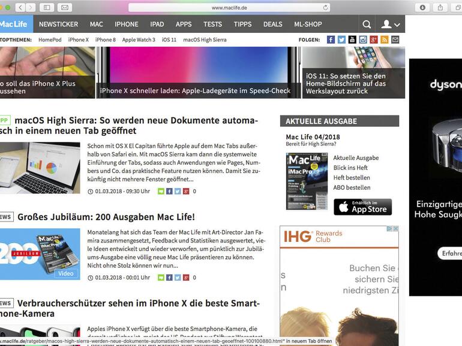Click the Mac Life 04/2018 title
Viewport: 462px width, 346px height.
pyautogui.click(x=313, y=137)
